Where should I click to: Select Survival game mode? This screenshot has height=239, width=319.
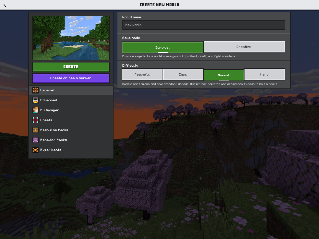pos(163,47)
